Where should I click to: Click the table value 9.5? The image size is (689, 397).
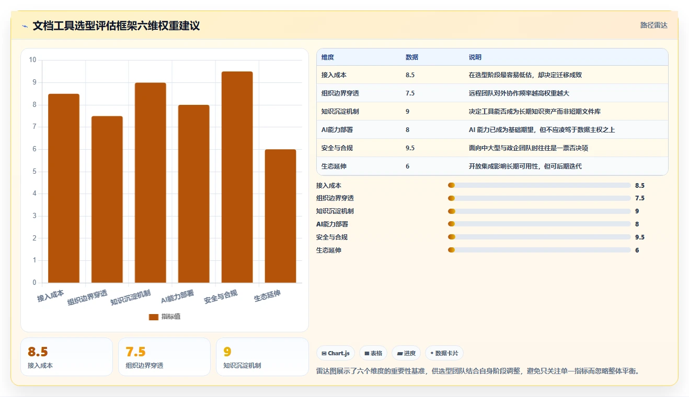pos(410,148)
